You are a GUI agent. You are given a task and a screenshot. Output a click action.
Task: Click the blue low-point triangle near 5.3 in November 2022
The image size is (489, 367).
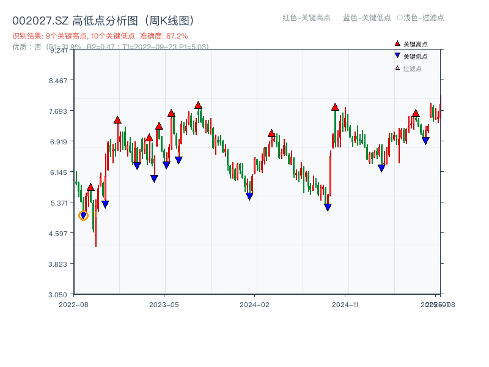point(105,204)
